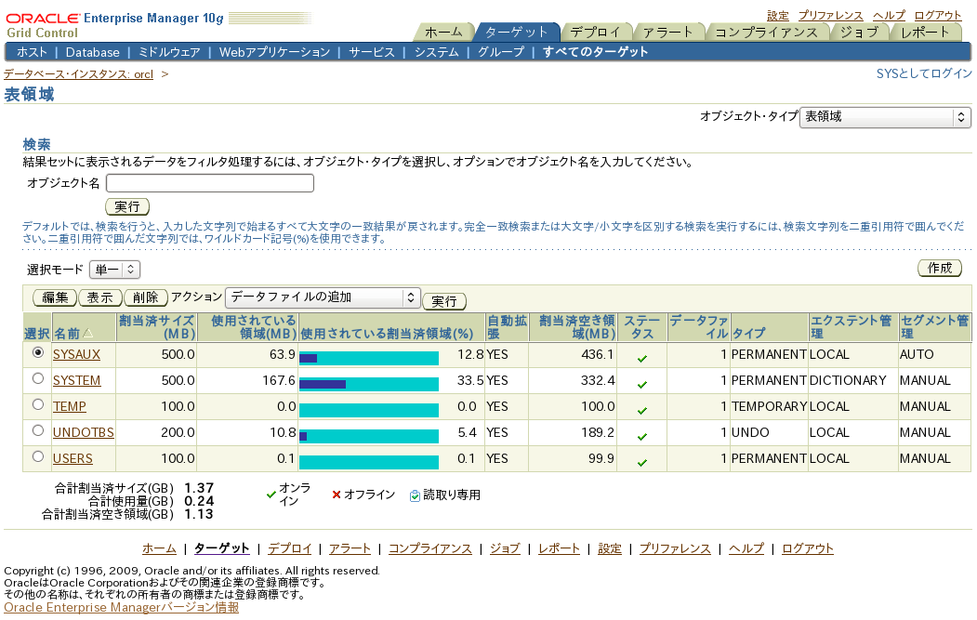Click the データベース・インスタンス: orcl breadcrumb link

[x=78, y=74]
